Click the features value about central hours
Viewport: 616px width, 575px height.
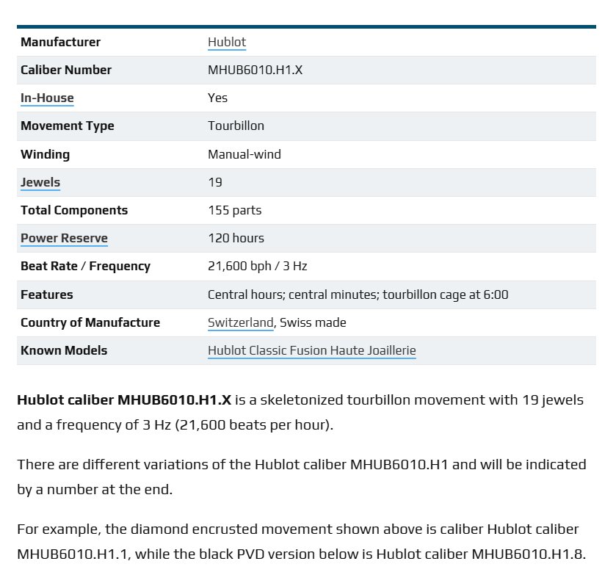(x=358, y=294)
